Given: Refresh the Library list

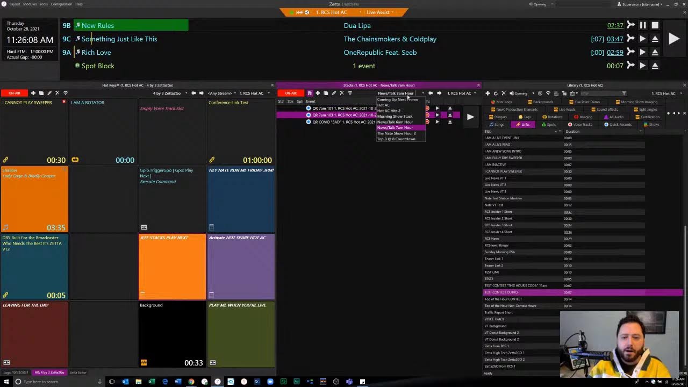Looking at the screenshot, I should (496, 94).
